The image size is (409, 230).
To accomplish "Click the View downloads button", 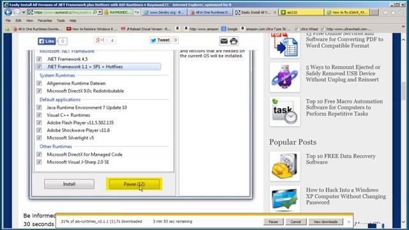I will point(325,222).
